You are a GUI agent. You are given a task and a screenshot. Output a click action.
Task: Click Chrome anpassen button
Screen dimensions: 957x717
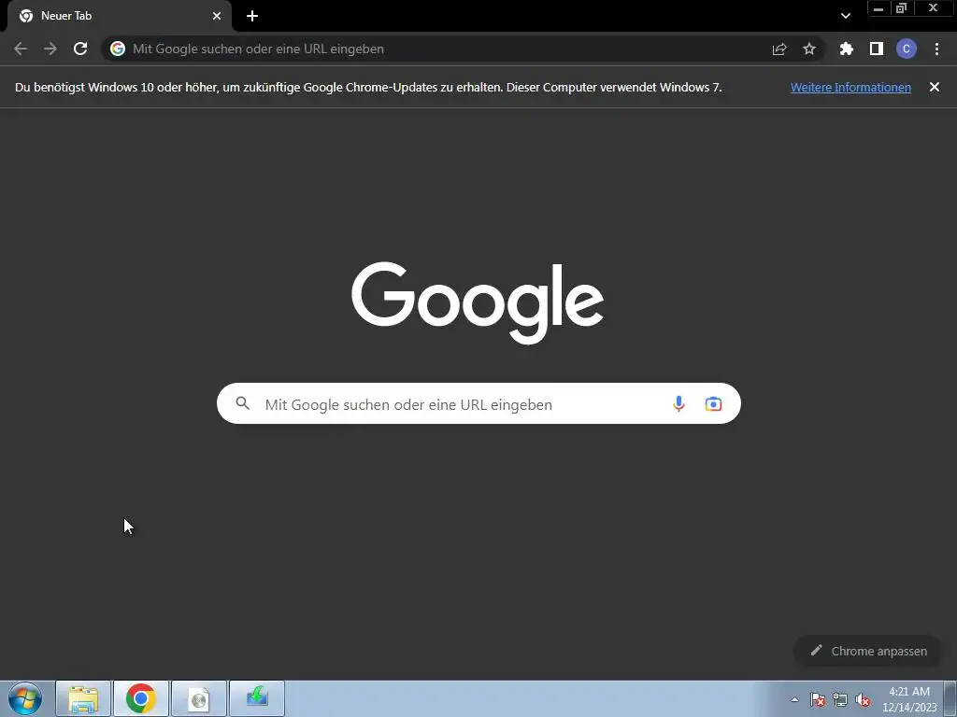pyautogui.click(x=868, y=651)
